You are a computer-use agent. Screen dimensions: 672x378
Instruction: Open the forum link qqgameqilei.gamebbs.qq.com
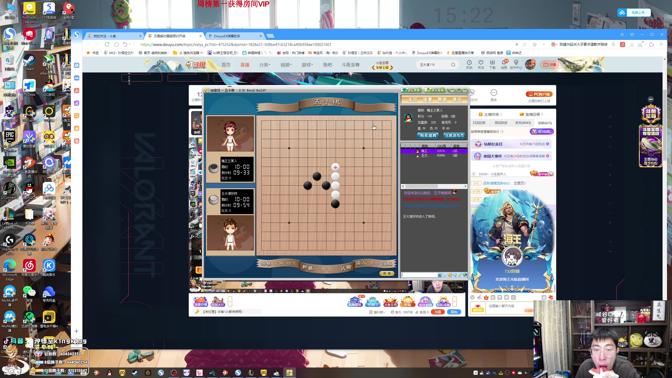pyautogui.click(x=432, y=205)
